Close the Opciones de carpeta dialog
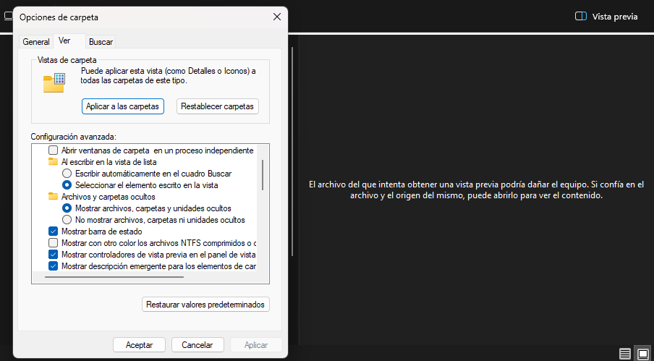Viewport: 654px width, 361px height. point(277,17)
